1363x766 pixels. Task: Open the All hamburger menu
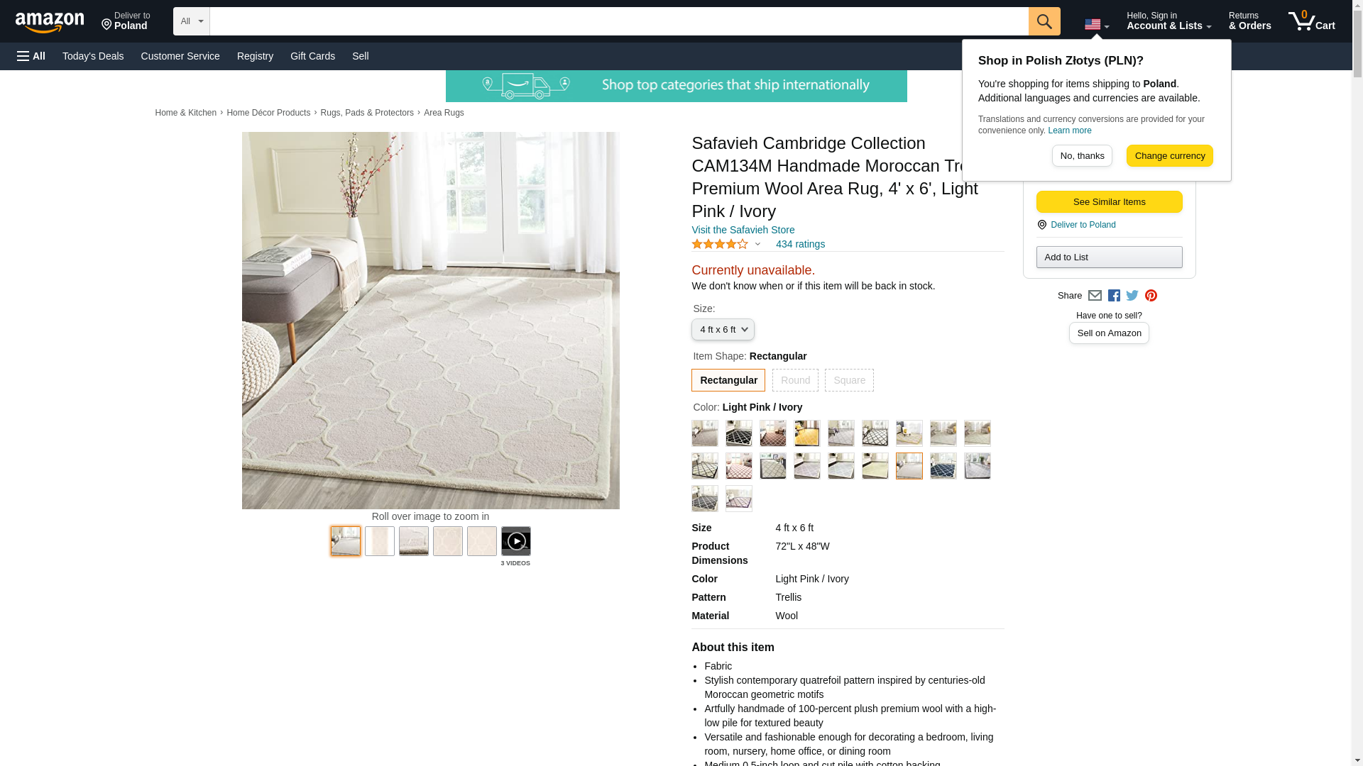pyautogui.click(x=31, y=56)
